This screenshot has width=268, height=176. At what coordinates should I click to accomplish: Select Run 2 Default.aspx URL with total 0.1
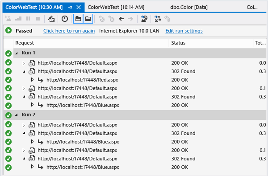click(77, 150)
